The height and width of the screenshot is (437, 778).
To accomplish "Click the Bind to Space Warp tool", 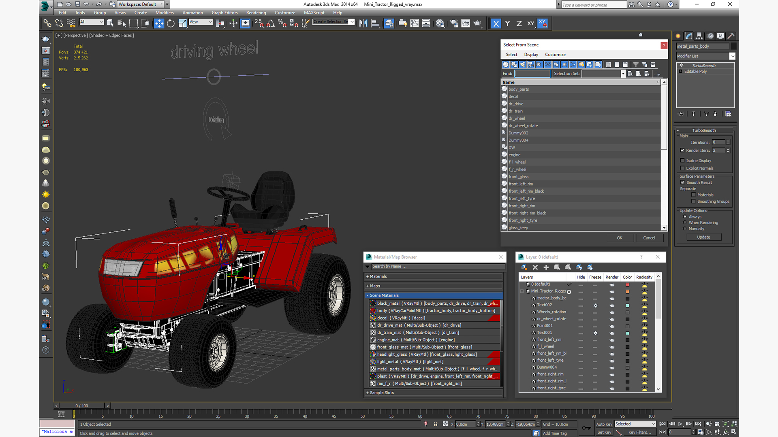I will [71, 23].
